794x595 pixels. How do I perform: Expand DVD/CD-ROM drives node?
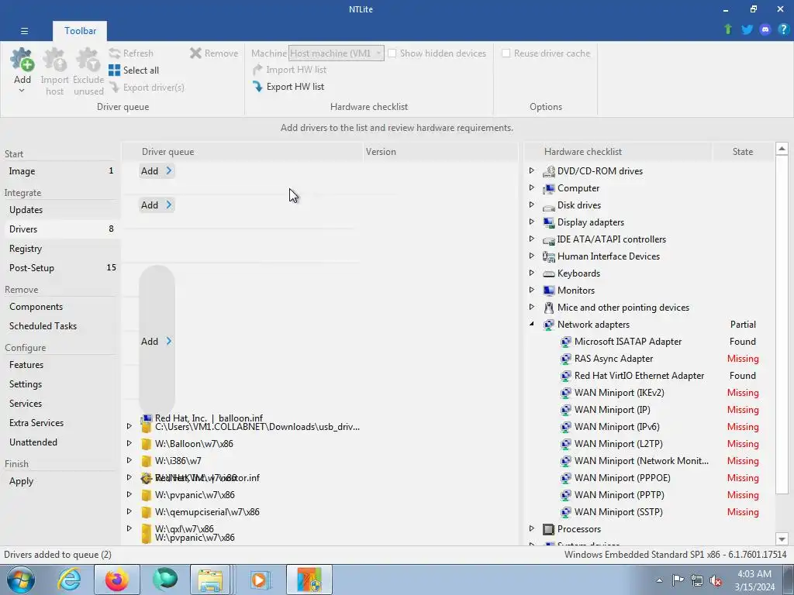coord(532,170)
